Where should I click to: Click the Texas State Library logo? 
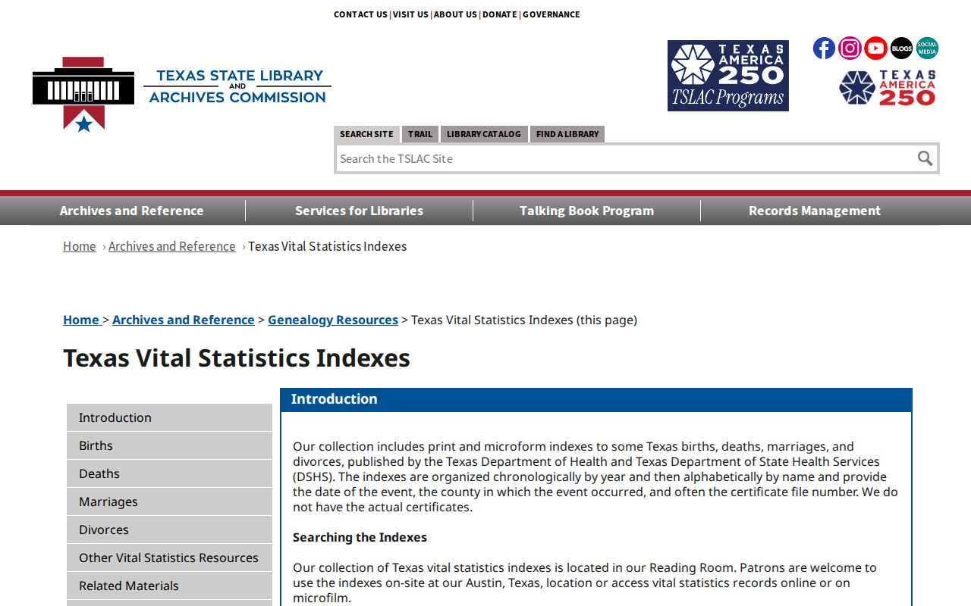[182, 94]
